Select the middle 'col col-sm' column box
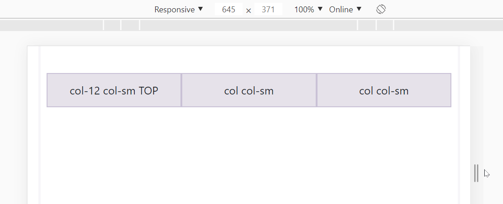Screen dimensions: 503x204 (249, 90)
